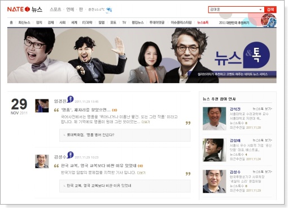Click 뉴스&톡 보기 for 강석진

click(262, 108)
